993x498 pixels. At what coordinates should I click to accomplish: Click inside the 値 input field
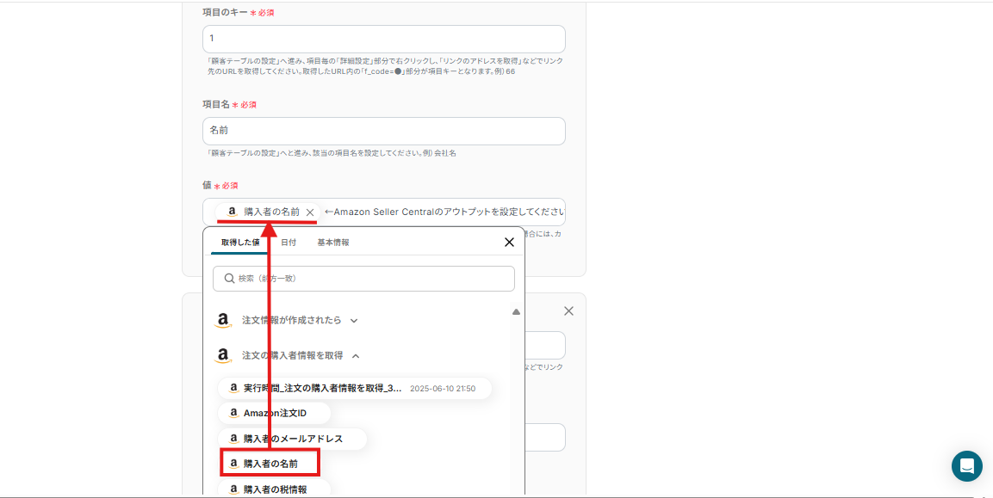point(384,212)
